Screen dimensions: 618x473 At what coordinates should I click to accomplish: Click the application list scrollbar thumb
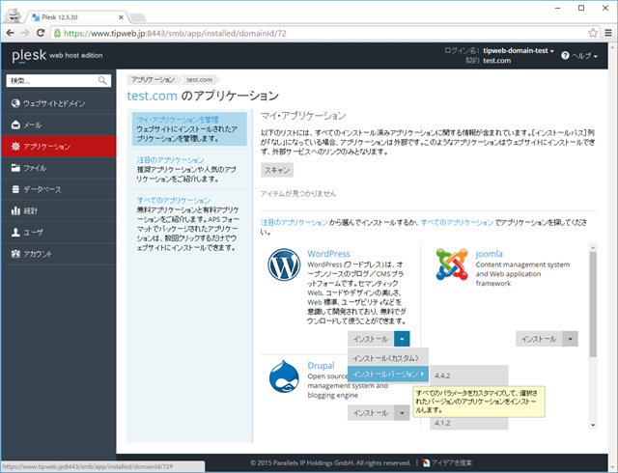593,305
